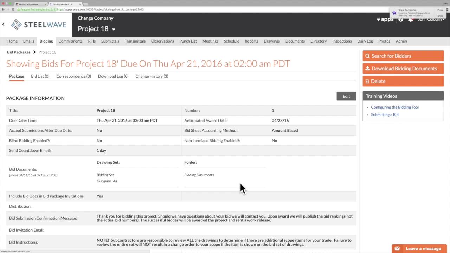Open Submitting a Bid video link
The width and height of the screenshot is (450, 253).
click(385, 115)
